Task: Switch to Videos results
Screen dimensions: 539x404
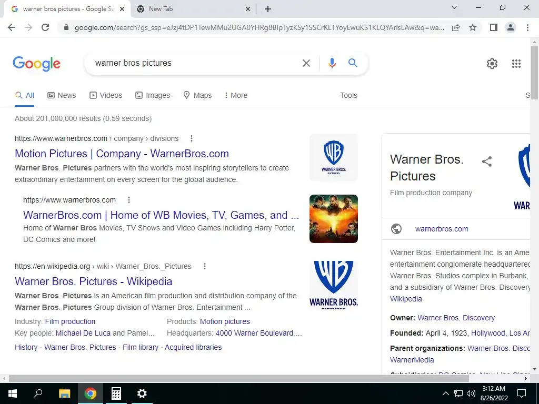Action: tap(106, 95)
